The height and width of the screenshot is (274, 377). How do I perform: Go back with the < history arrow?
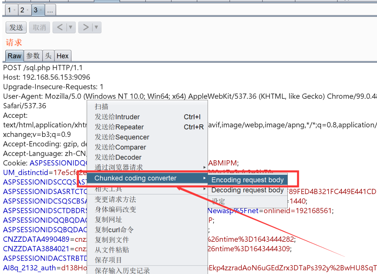pyautogui.click(x=60, y=27)
